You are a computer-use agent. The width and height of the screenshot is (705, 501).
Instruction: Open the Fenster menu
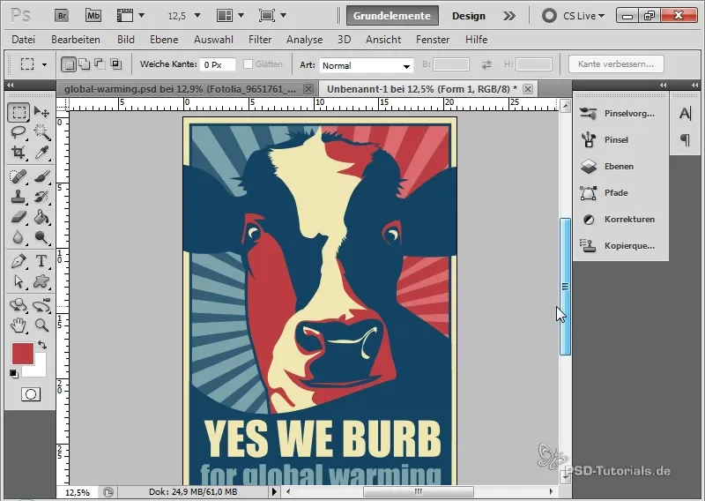(x=433, y=40)
